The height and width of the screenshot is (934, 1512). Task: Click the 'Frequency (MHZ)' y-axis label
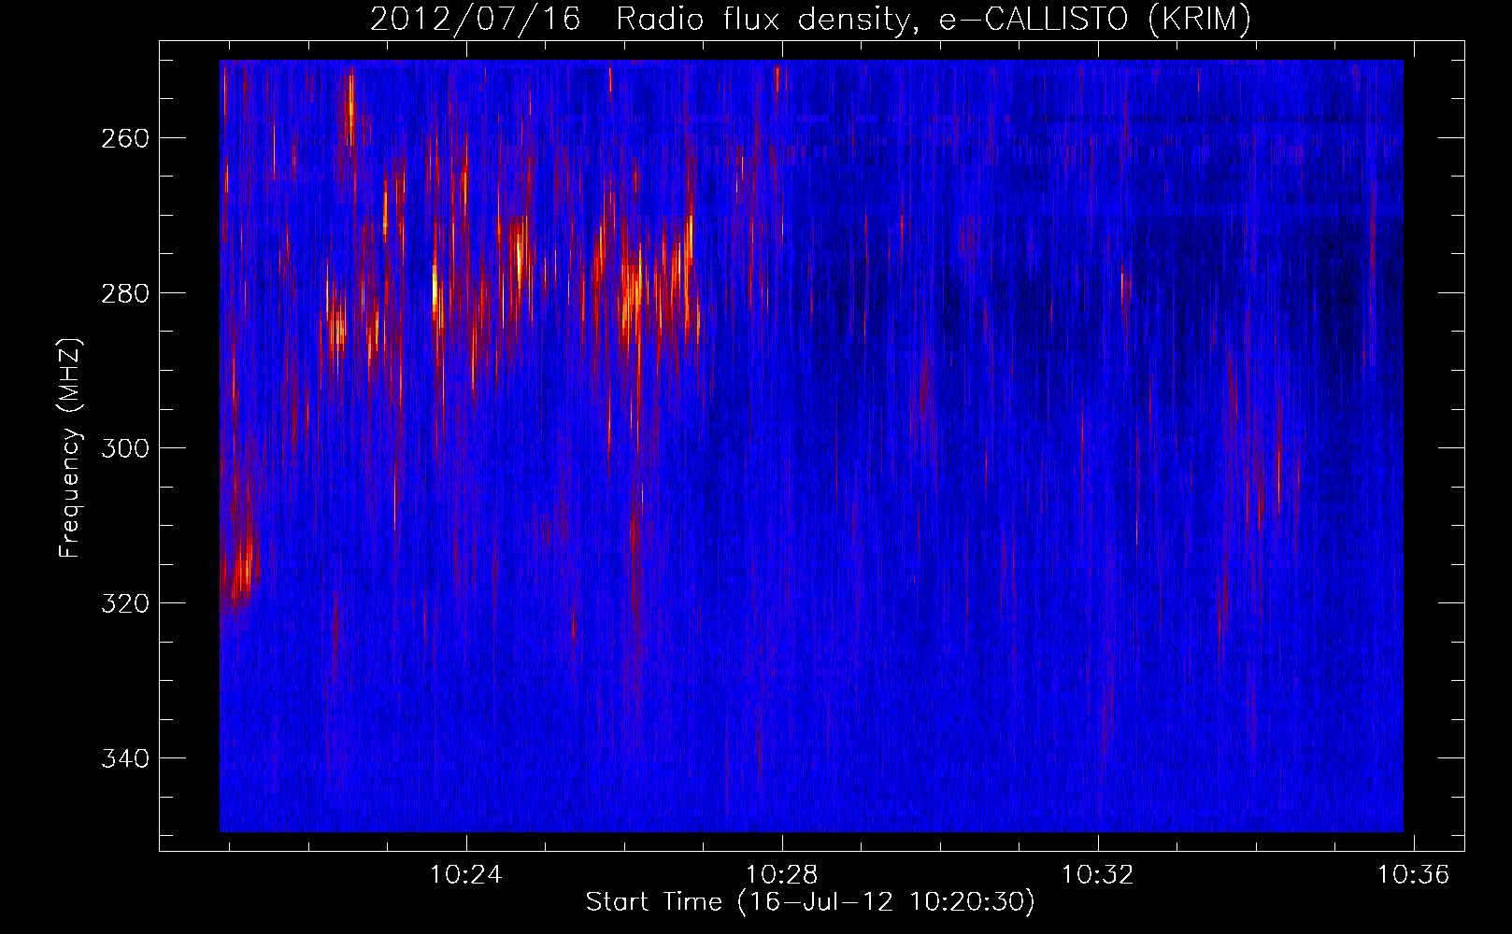[x=70, y=448]
